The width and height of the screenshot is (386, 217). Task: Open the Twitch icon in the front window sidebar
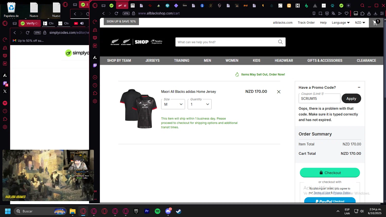pos(95,66)
